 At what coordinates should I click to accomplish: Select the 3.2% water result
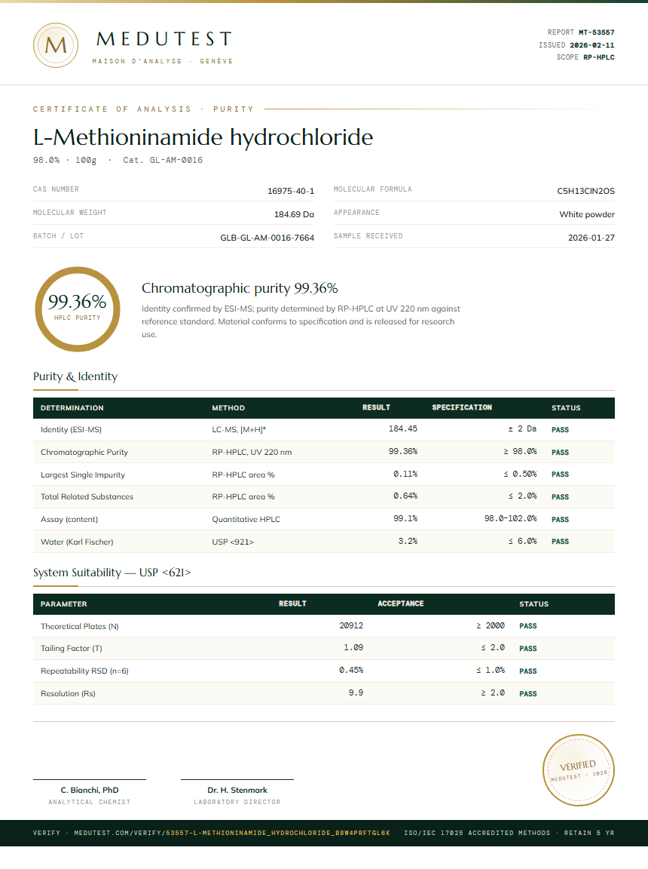coord(408,541)
